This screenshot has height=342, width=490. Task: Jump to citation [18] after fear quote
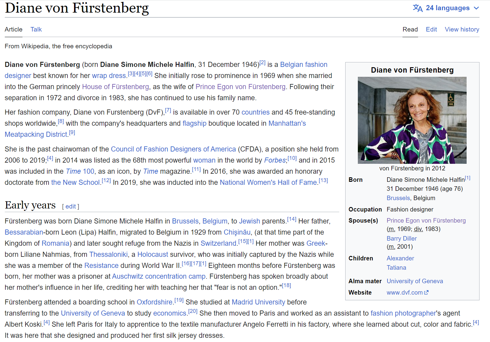coord(287,286)
